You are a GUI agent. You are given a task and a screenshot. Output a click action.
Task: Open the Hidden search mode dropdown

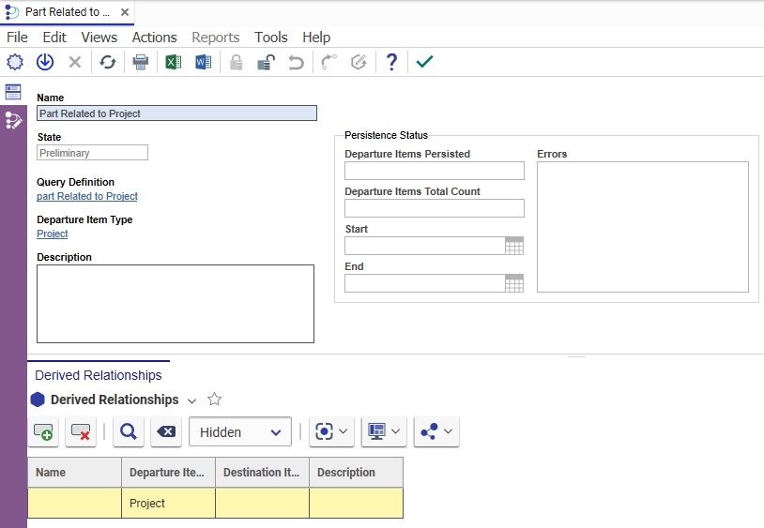pos(240,431)
